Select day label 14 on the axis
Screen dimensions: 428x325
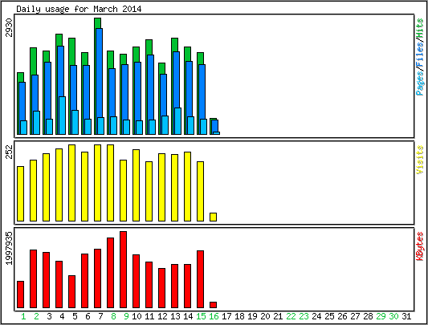pos(188,316)
